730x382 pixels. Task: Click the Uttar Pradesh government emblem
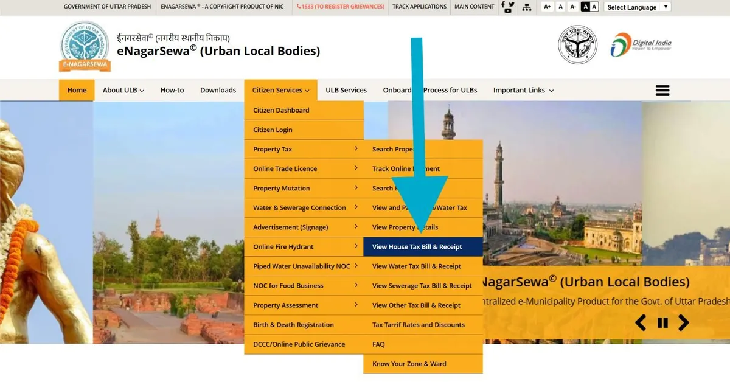[x=578, y=45]
